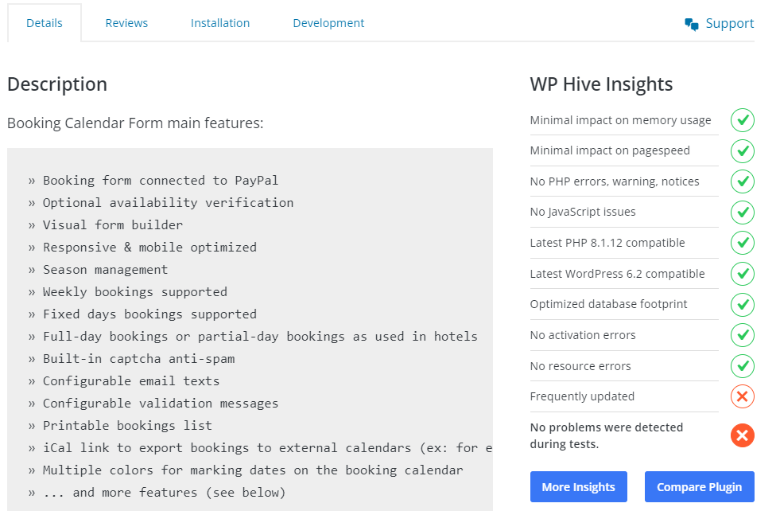The width and height of the screenshot is (780, 511).
Task: Click 'Configurable validation messages' line
Action: [153, 404]
